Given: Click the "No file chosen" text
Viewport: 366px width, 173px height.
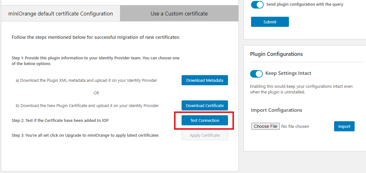Looking at the screenshot, I should pos(295,127).
